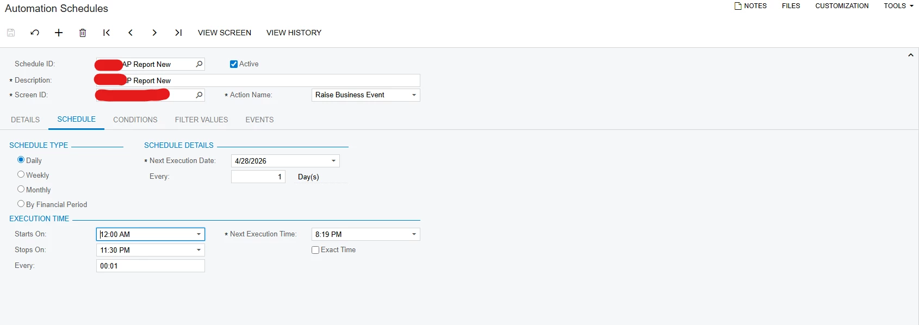Open FILES link

[x=791, y=6]
